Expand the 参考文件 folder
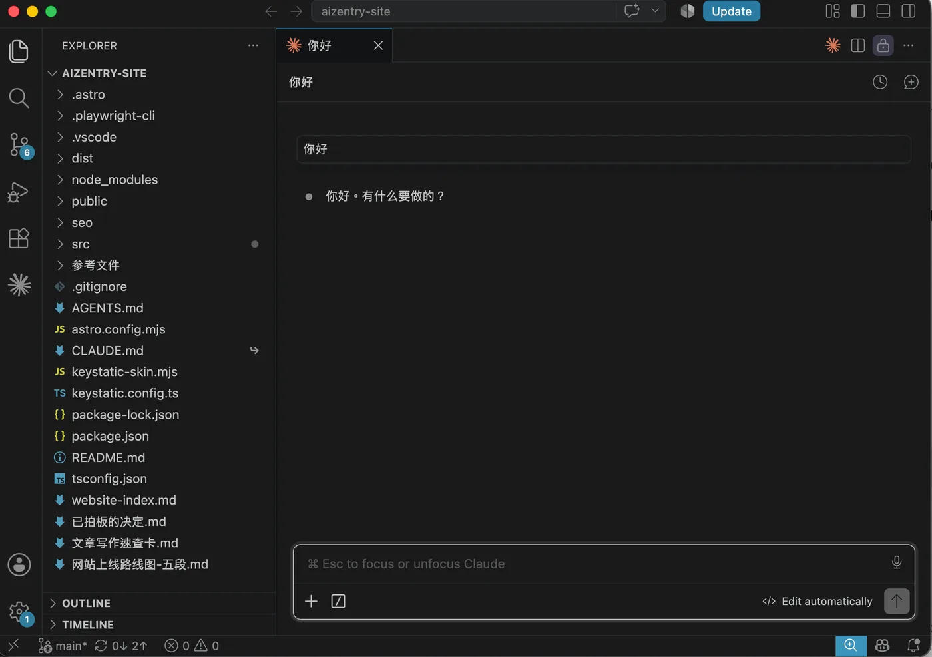This screenshot has width=932, height=657. click(160, 266)
